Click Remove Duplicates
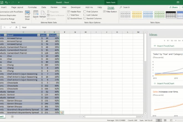The height and width of the screenshot is (122, 183). pos(8,16)
